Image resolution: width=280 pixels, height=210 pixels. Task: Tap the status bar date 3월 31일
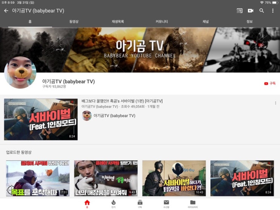[x=26, y=3]
